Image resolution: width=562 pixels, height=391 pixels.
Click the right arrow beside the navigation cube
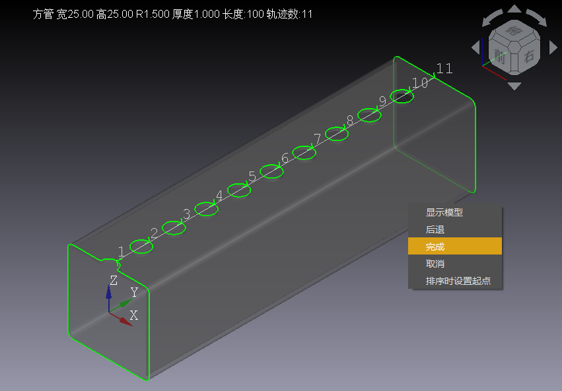[x=553, y=47]
